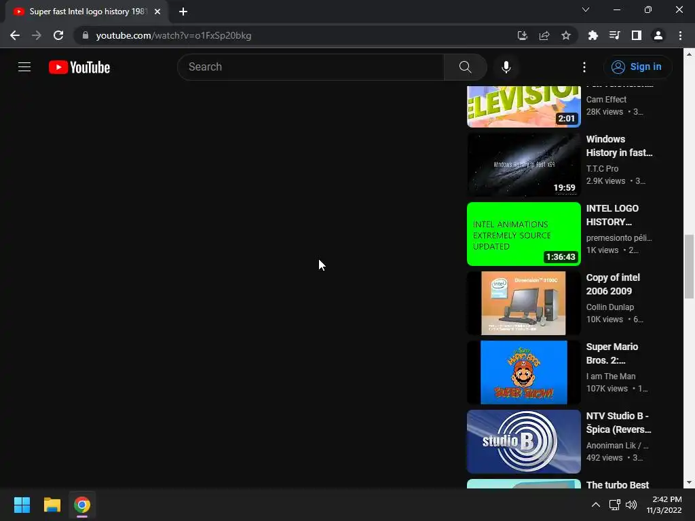Click scrollbar up arrow
The width and height of the screenshot is (695, 521).
pos(689,54)
